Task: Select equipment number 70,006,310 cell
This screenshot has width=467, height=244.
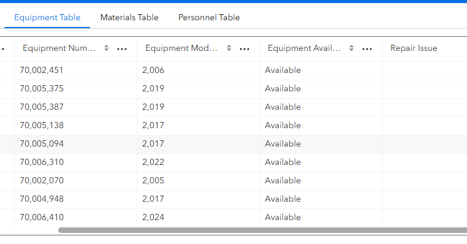Action: click(75, 162)
